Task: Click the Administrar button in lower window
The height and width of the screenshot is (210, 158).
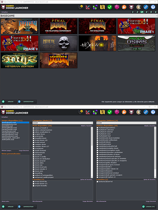Action: tap(27, 207)
